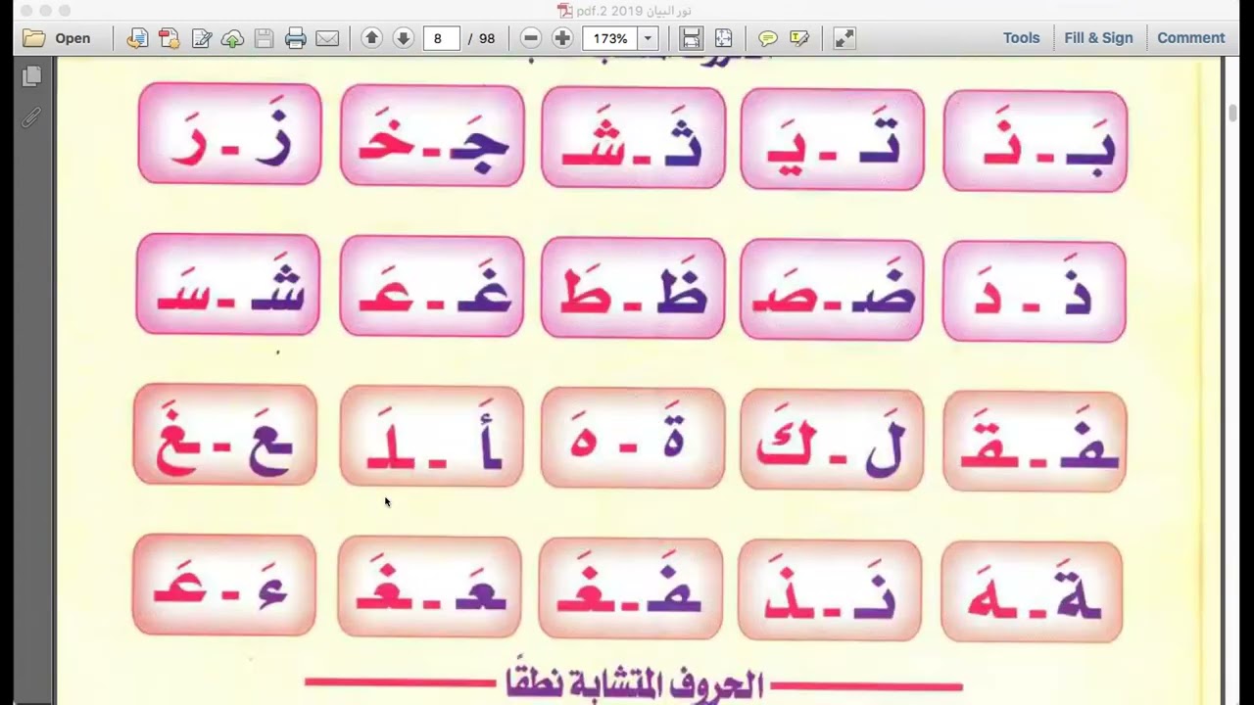Viewport: 1254px width, 705px height.
Task: Click the email envelope icon
Action: click(327, 38)
